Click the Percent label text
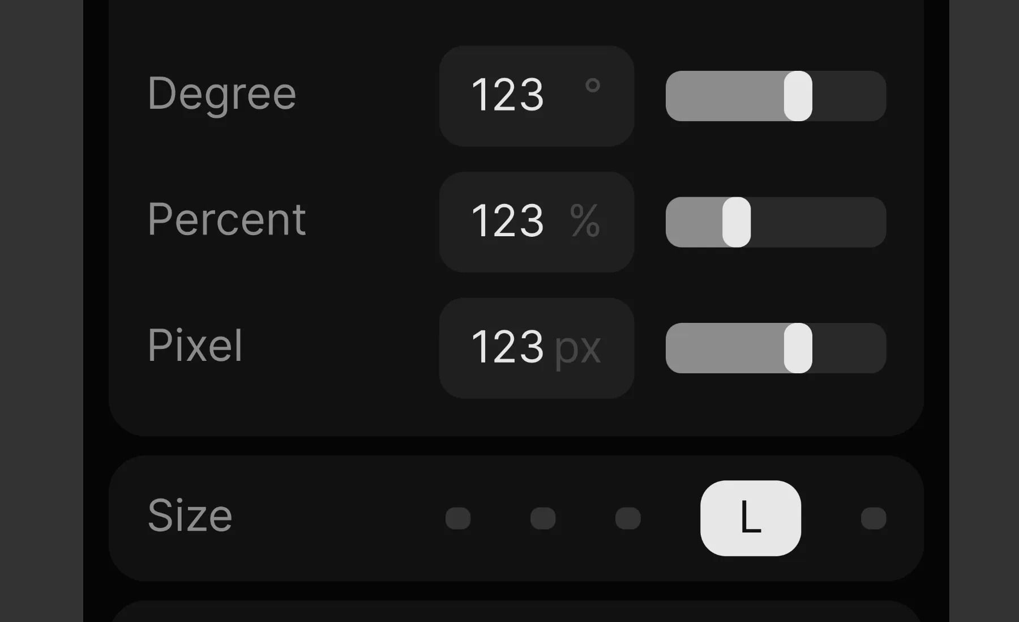This screenshot has height=622, width=1019. (226, 220)
